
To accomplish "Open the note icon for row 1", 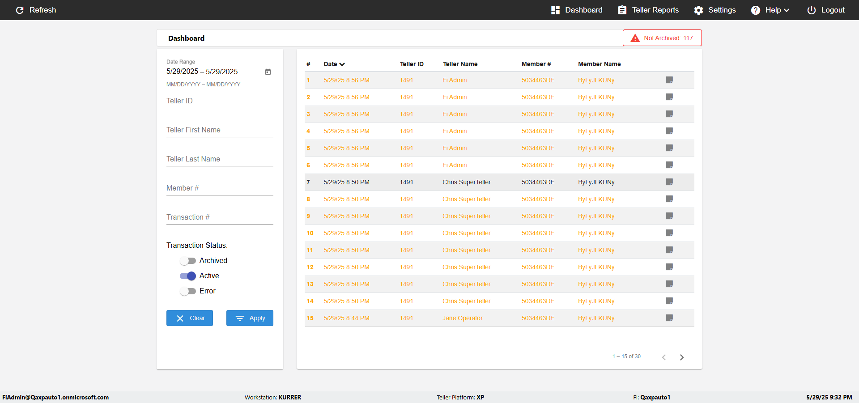I will pyautogui.click(x=669, y=80).
